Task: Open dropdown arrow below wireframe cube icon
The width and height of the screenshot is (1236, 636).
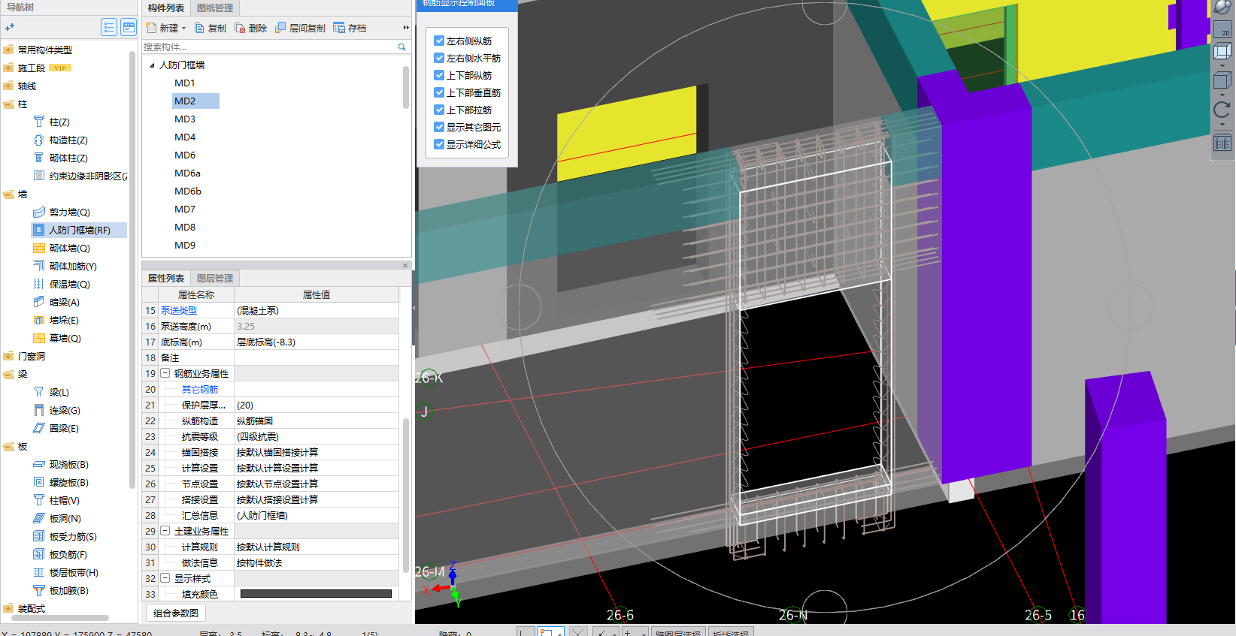Action: 1222,66
